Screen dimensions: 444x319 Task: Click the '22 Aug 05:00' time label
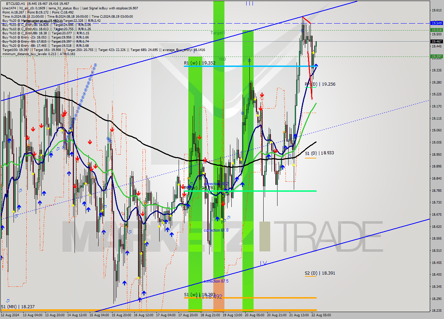pyautogui.click(x=321, y=315)
